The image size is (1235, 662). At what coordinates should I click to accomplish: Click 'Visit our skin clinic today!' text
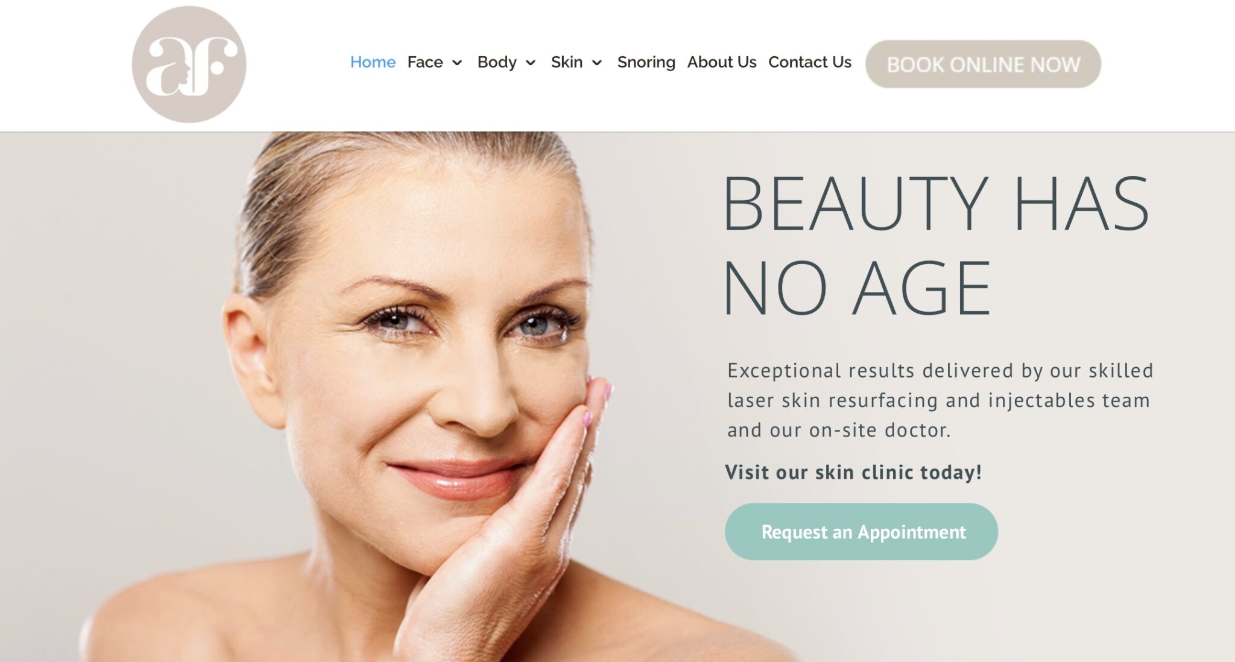coord(853,472)
